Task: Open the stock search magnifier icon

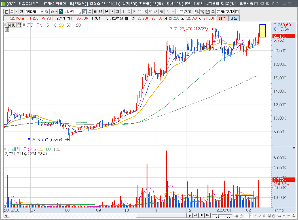Action: point(47,12)
